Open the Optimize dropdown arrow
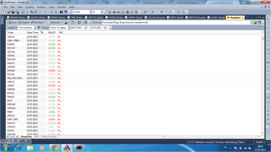The image size is (271, 152). point(61,23)
